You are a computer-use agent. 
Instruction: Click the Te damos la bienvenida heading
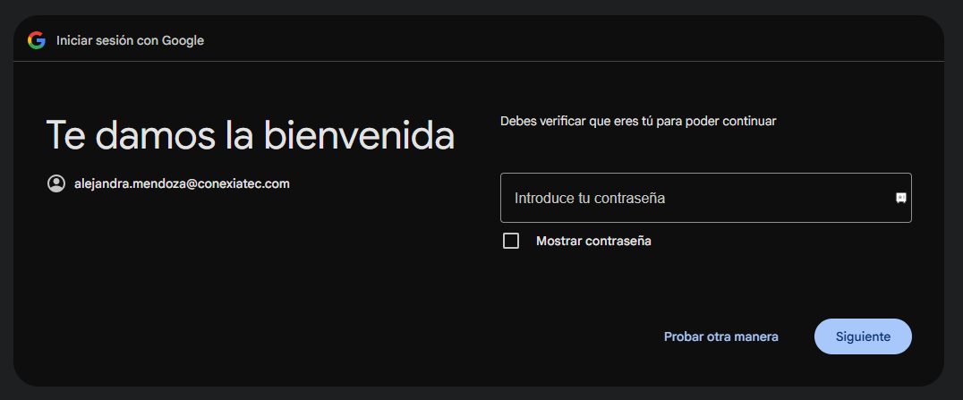251,134
